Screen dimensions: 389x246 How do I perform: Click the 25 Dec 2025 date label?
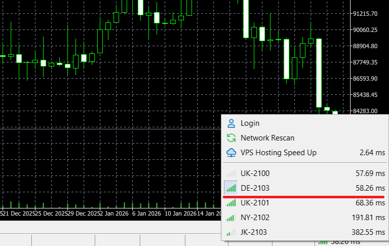pos(51,214)
